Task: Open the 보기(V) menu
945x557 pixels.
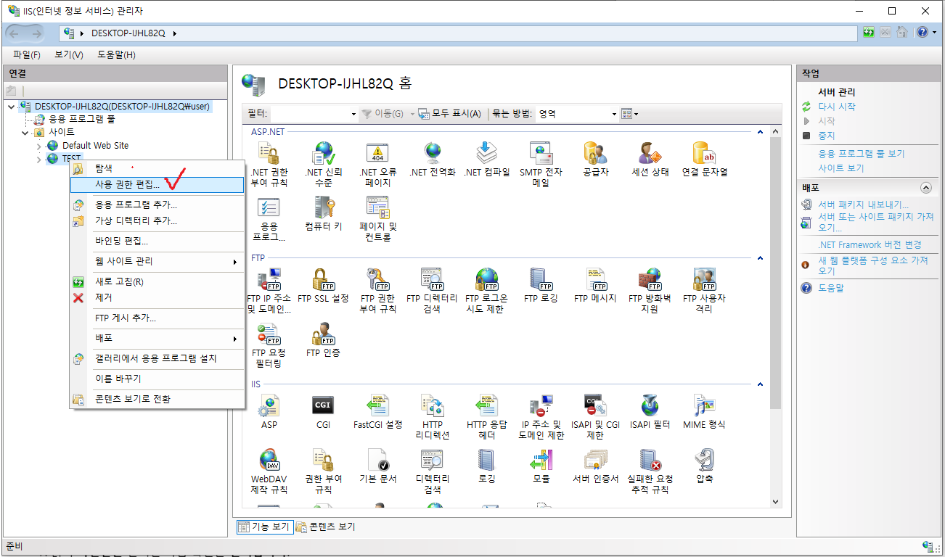Action: [x=69, y=54]
